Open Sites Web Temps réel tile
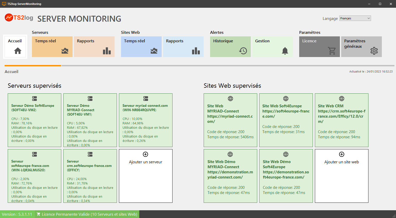Screen dimensions: 396x218 (141, 47)
